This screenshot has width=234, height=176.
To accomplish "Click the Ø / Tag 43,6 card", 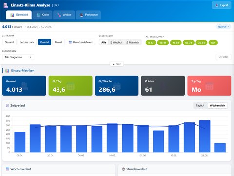I will pyautogui.click(x=70, y=86).
